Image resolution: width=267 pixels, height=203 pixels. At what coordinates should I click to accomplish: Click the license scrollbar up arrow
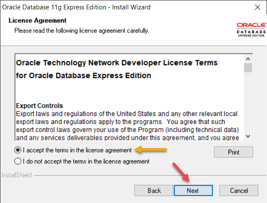pos(248,59)
